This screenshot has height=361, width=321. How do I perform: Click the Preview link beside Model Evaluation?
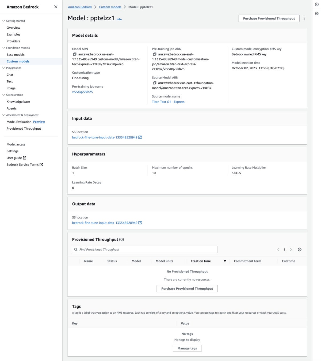39,122
